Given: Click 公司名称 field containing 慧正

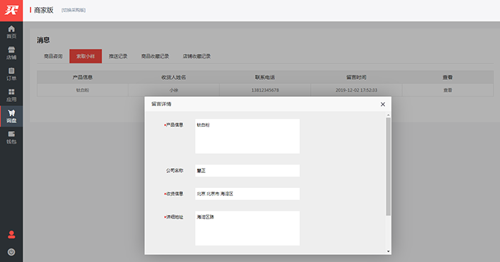Looking at the screenshot, I should (x=247, y=171).
